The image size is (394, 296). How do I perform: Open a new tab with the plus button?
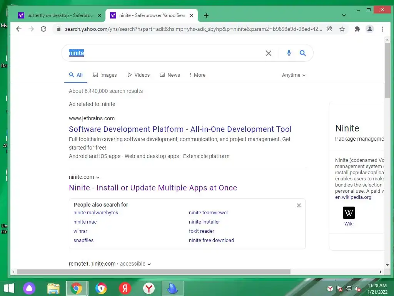(206, 15)
